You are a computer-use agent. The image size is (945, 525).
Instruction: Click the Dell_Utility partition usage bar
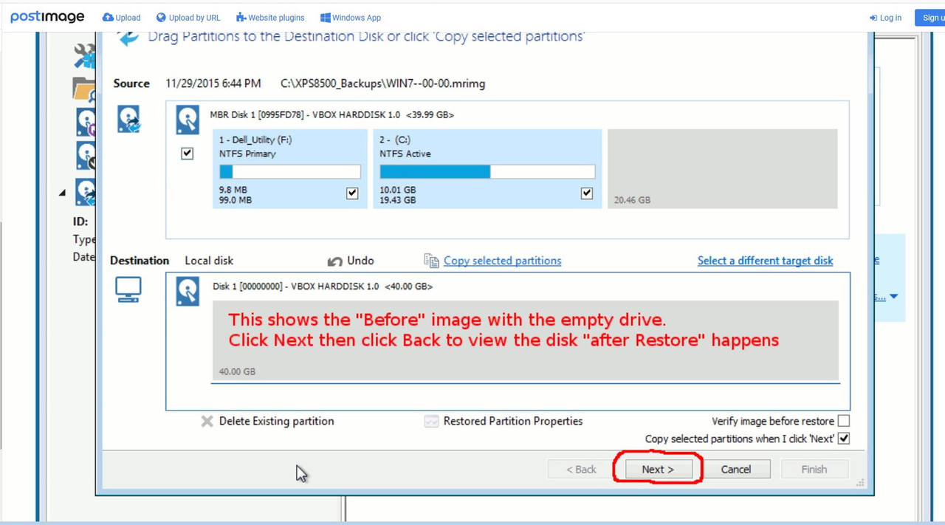[290, 171]
